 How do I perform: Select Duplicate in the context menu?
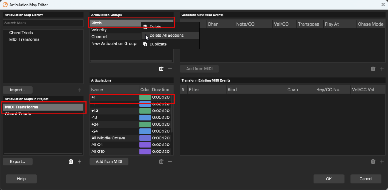pyautogui.click(x=158, y=44)
